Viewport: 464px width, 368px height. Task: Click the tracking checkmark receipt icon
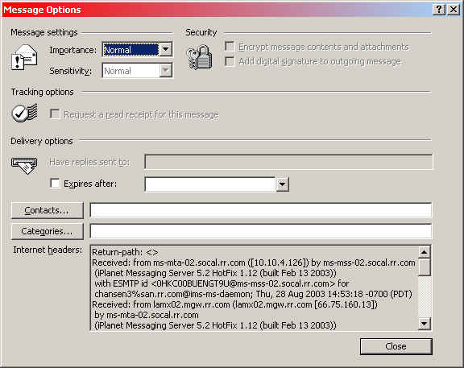pyautogui.click(x=24, y=113)
